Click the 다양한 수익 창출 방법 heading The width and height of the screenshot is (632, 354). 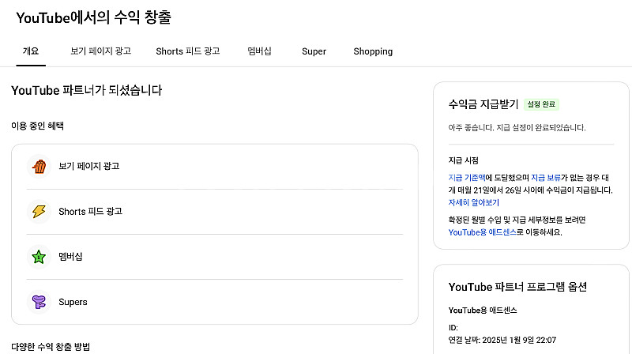pos(51,347)
